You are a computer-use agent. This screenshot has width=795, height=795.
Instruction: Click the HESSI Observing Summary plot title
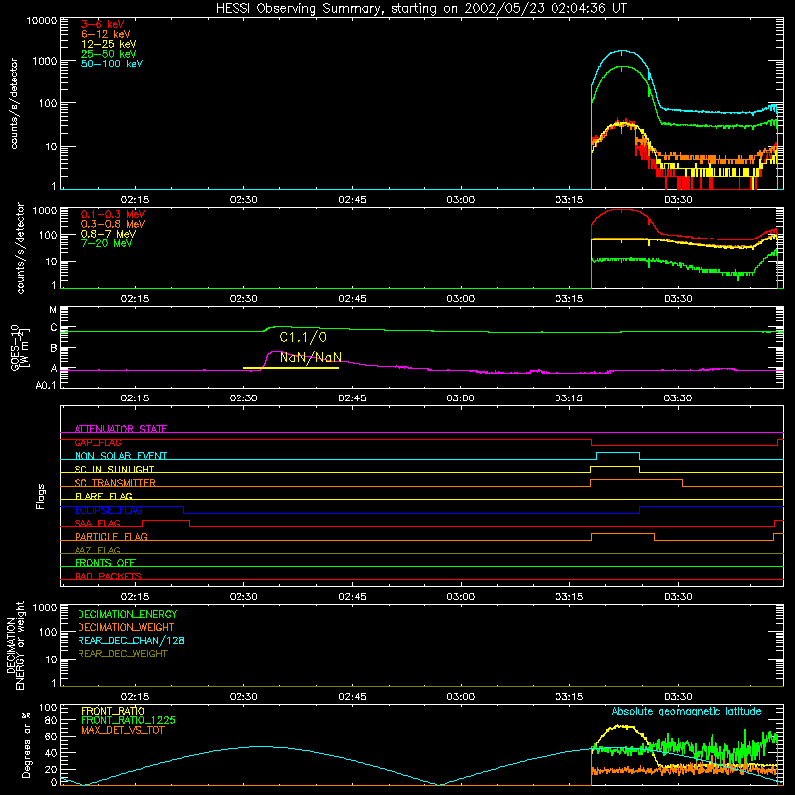point(420,9)
